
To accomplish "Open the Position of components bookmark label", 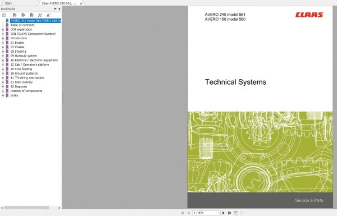I will pyautogui.click(x=26, y=91).
